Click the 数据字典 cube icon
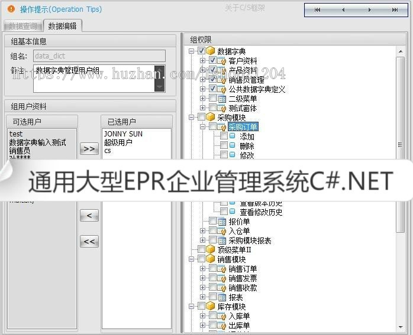This screenshot has width=413, height=335. [x=211, y=51]
